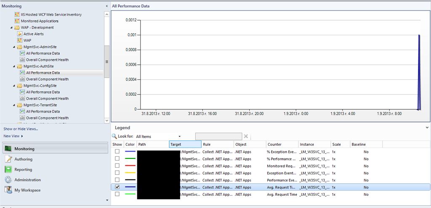
Task: Open the Administration gear icon
Action: click(8, 180)
